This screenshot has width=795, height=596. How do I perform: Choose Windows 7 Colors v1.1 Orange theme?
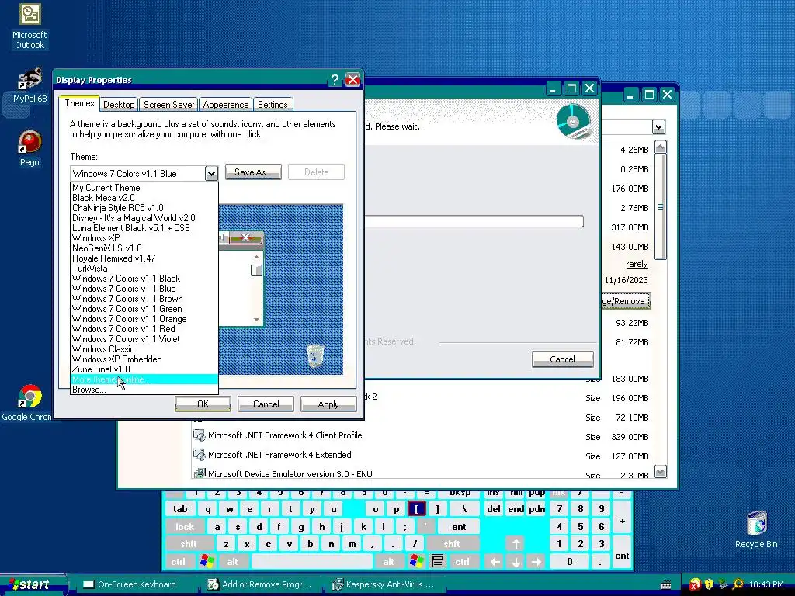click(144, 319)
